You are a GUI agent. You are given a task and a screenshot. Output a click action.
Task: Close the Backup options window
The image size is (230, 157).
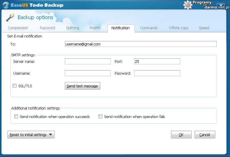point(220,6)
